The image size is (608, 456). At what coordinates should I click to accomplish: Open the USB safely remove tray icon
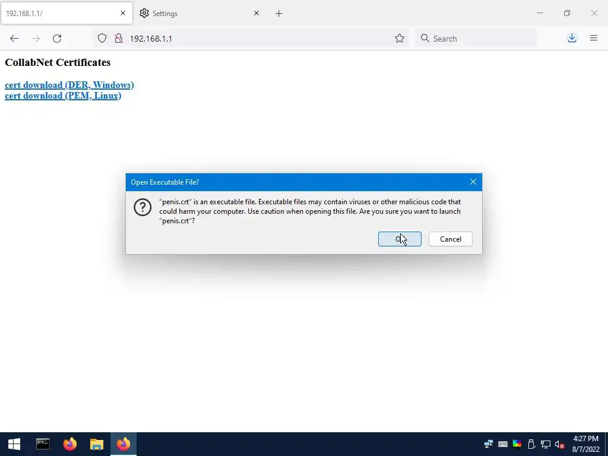[x=531, y=444]
